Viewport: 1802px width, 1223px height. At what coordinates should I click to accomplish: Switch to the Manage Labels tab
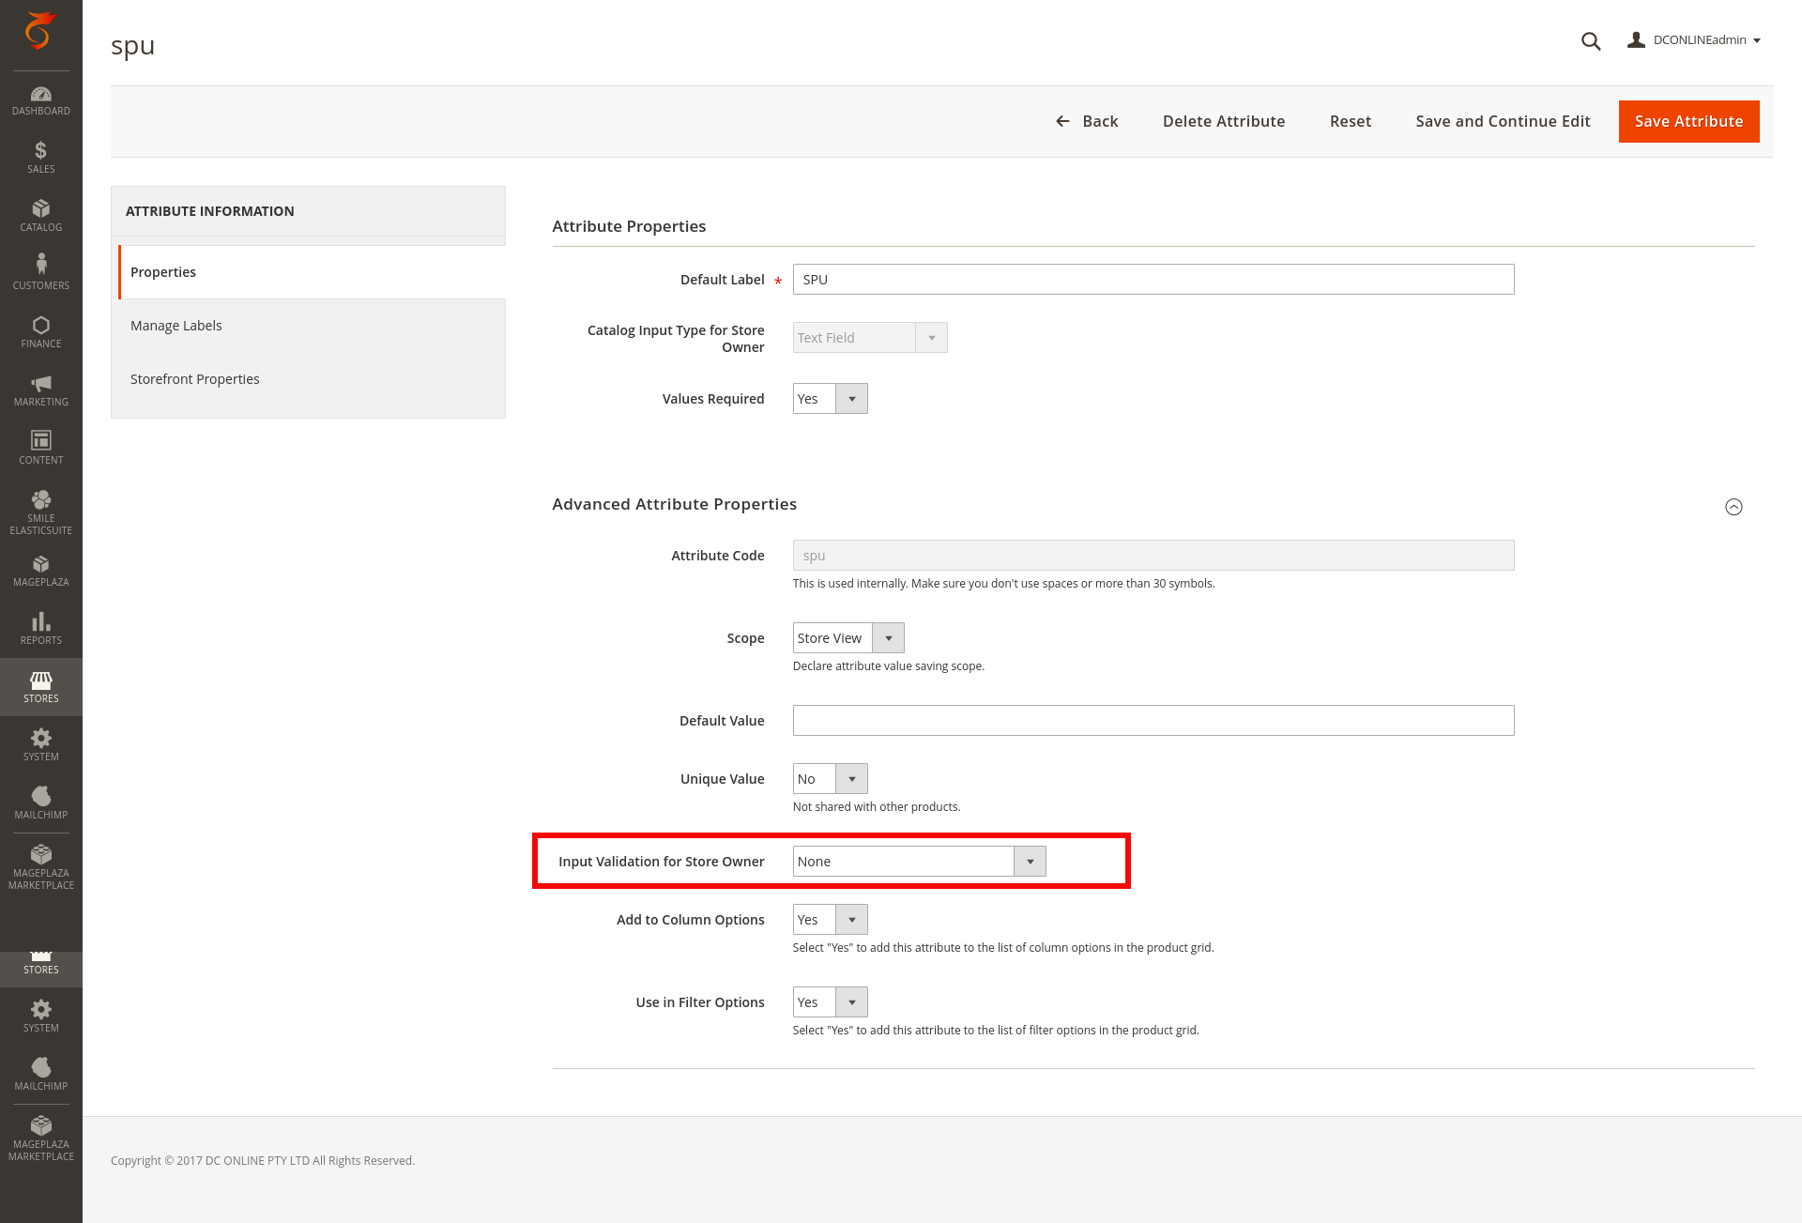tap(176, 325)
